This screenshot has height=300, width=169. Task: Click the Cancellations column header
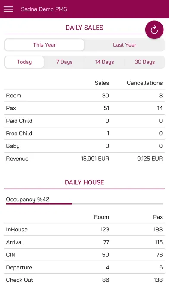pos(145,83)
